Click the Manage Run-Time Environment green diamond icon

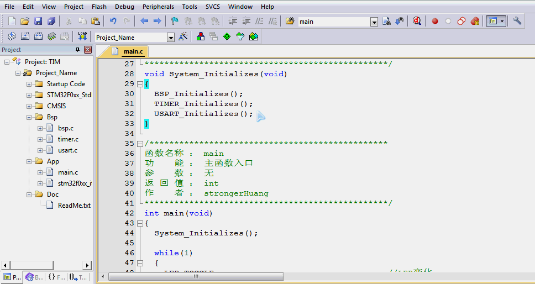pos(227,36)
